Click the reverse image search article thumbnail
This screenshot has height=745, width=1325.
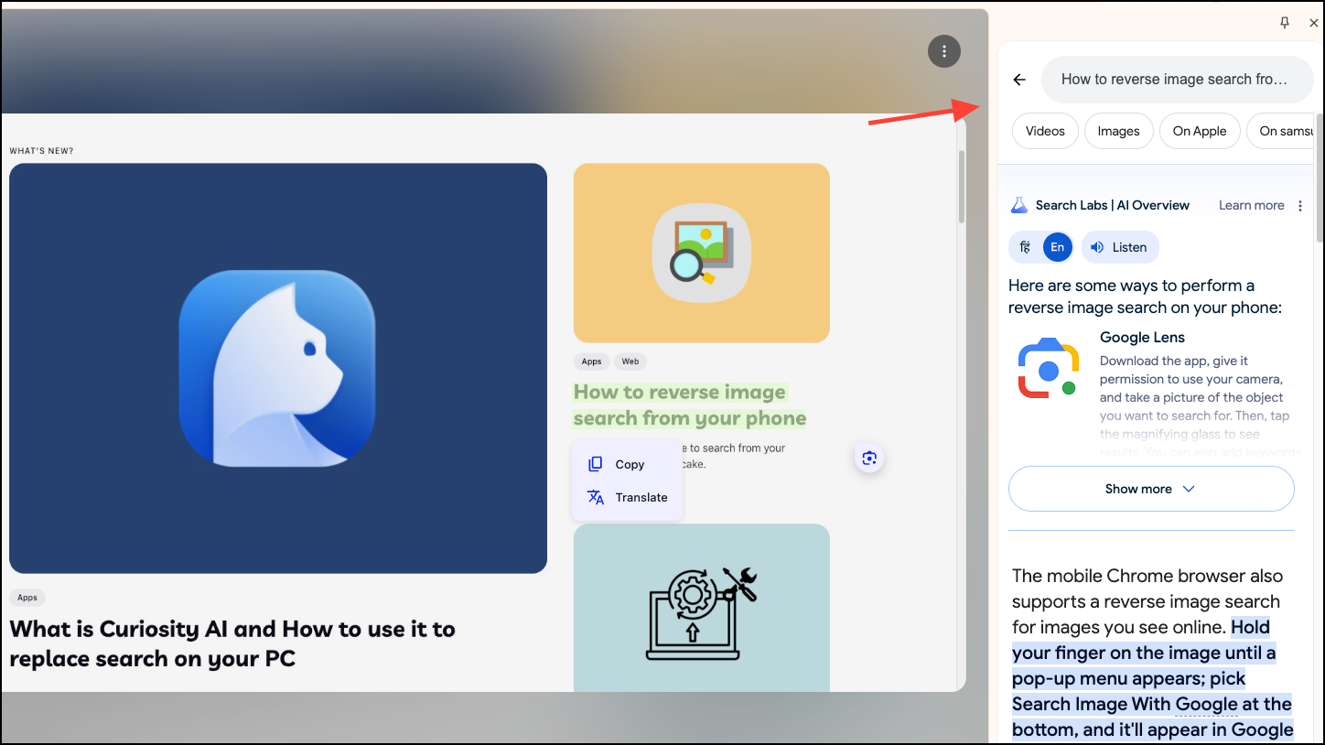pos(702,253)
